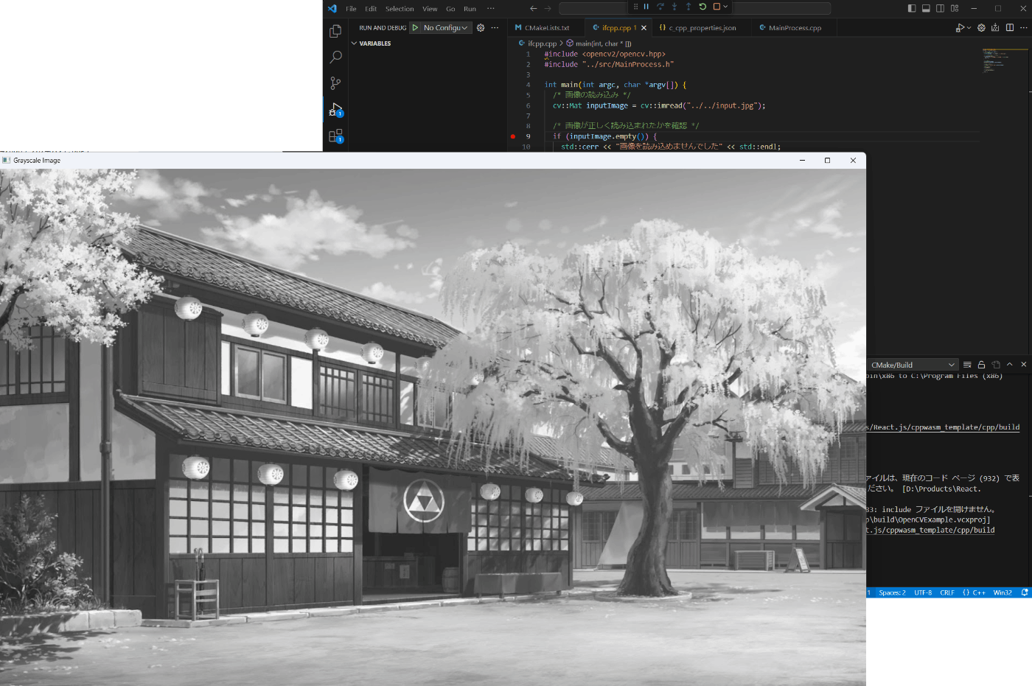Open the Run and Debug view icon
The width and height of the screenshot is (1032, 686).
pyautogui.click(x=335, y=110)
